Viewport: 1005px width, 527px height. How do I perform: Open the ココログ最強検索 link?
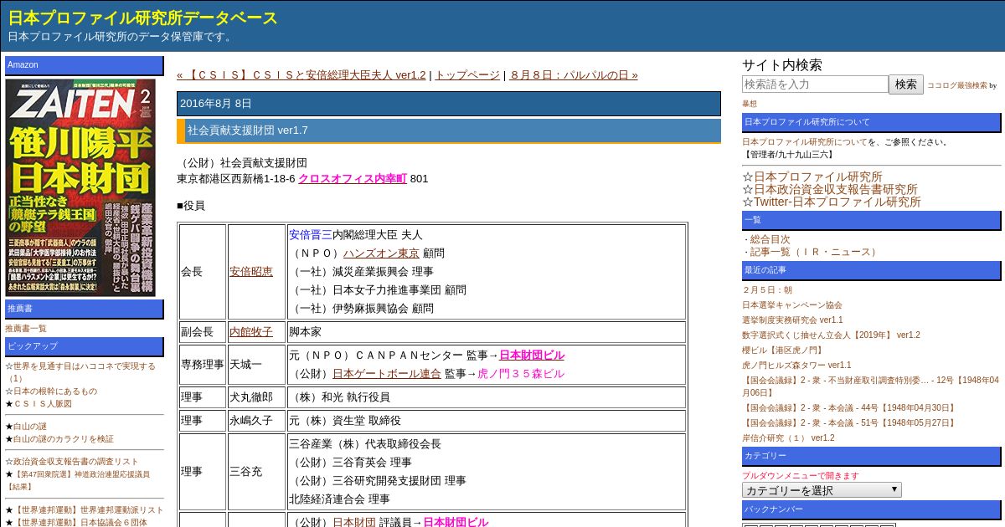(957, 85)
